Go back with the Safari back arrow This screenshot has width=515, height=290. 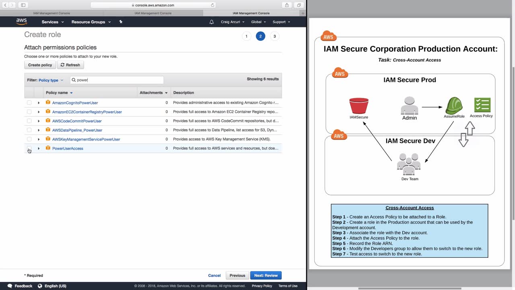(x=5, y=5)
